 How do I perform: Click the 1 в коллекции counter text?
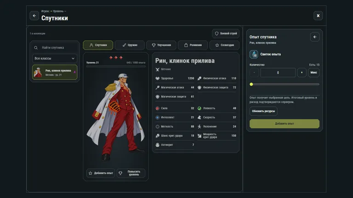tap(37, 33)
